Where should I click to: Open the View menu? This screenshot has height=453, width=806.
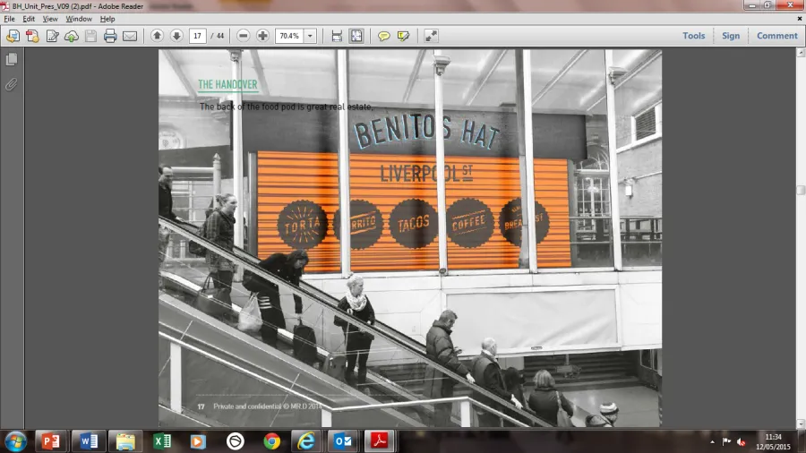[51, 19]
